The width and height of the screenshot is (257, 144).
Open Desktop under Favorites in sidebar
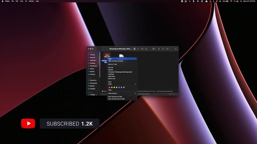(x=93, y=63)
